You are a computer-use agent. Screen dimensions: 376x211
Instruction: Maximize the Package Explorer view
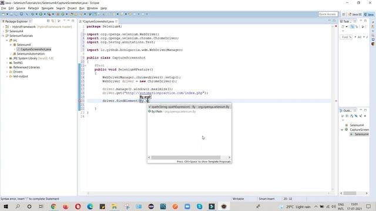tap(73, 21)
